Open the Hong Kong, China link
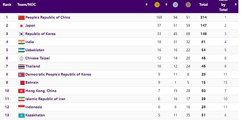 [41, 91]
